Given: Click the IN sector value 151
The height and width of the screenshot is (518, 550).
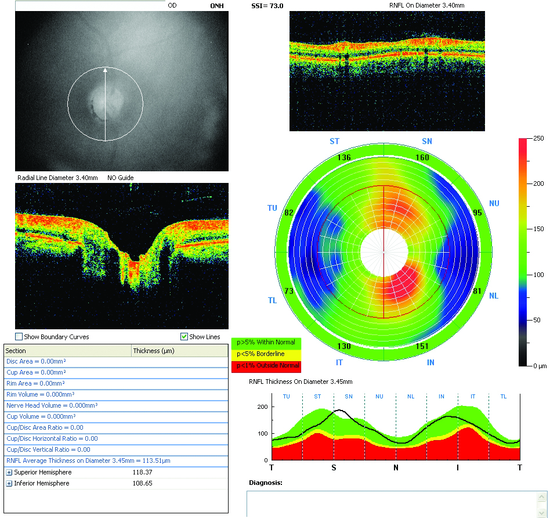Looking at the screenshot, I should (x=422, y=346).
